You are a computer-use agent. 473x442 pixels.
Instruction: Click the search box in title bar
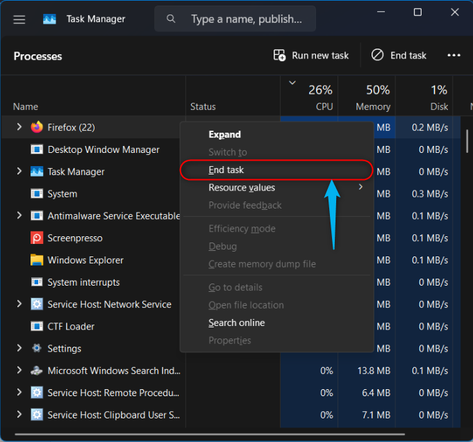click(x=235, y=19)
